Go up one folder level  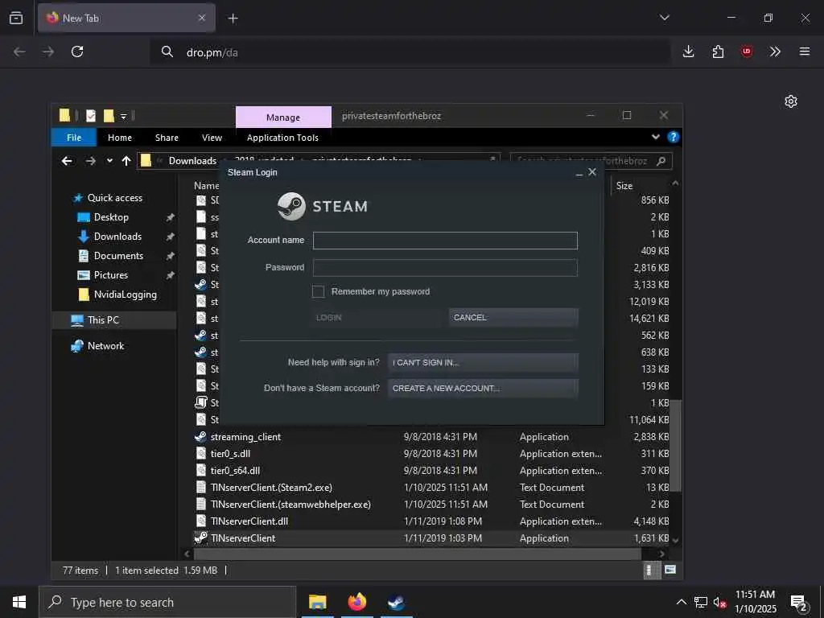click(x=126, y=161)
